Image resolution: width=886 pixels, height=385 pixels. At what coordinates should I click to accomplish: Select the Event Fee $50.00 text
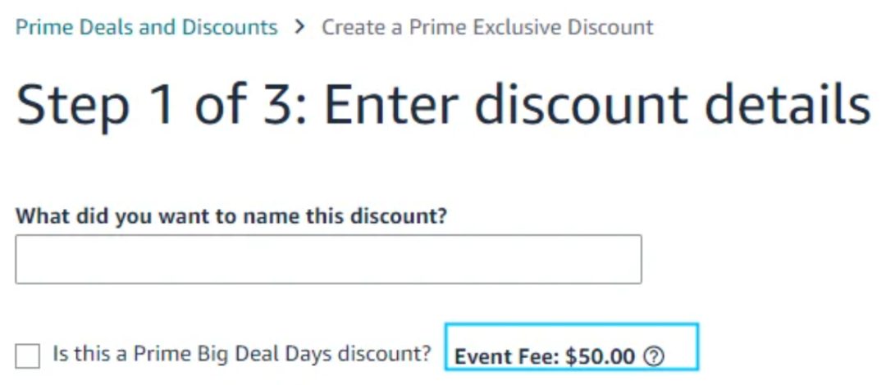pos(545,357)
